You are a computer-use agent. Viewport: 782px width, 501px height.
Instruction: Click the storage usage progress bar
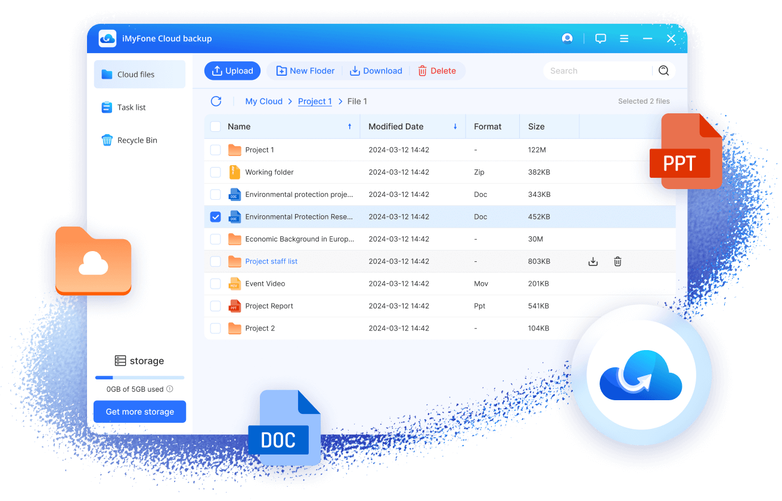coord(140,378)
